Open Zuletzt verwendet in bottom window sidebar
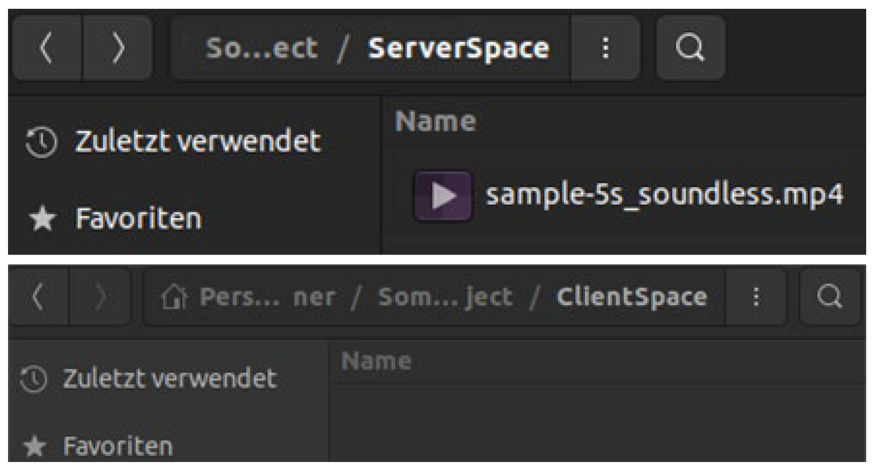The width and height of the screenshot is (875, 472). click(169, 379)
